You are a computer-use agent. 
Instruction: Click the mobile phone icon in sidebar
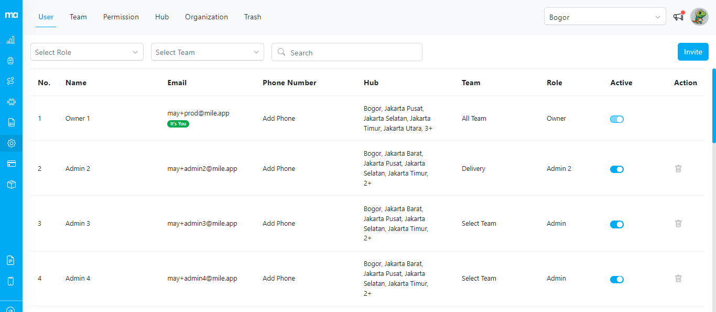[x=11, y=281]
